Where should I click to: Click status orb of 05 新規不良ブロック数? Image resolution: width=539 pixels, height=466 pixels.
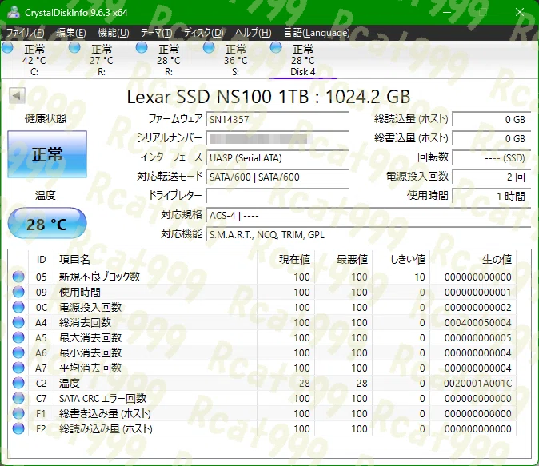pos(18,277)
